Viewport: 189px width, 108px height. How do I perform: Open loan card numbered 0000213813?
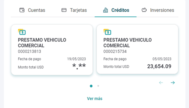click(52, 50)
